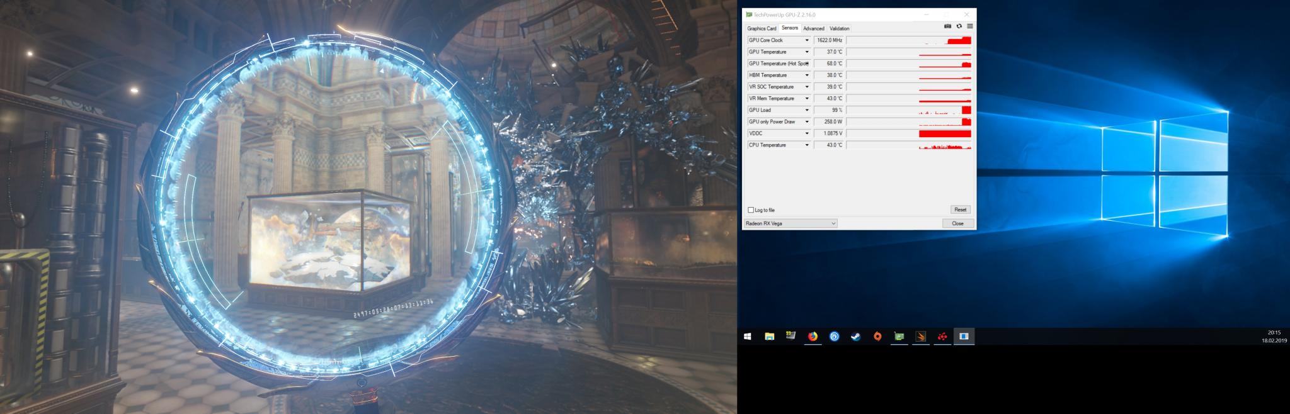Expand the VDDC sensor dropdown
This screenshot has width=1290, height=414.
point(807,133)
